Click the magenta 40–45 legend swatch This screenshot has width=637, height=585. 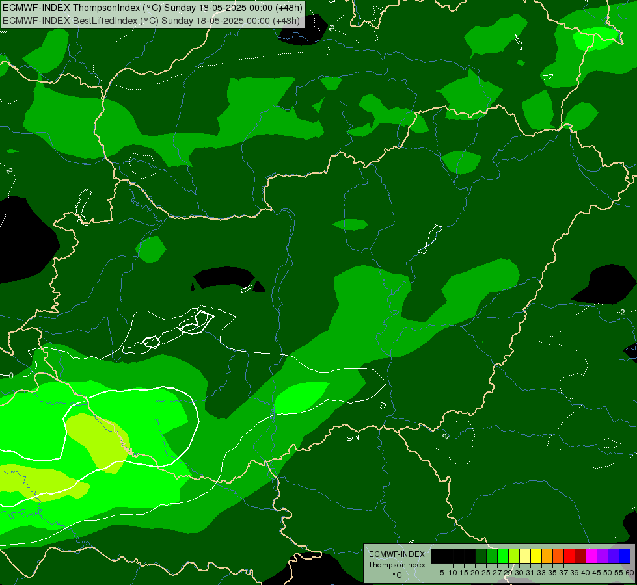tap(591, 556)
